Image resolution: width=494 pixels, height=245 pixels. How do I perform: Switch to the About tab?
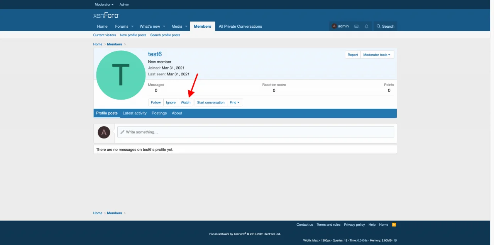pyautogui.click(x=177, y=113)
